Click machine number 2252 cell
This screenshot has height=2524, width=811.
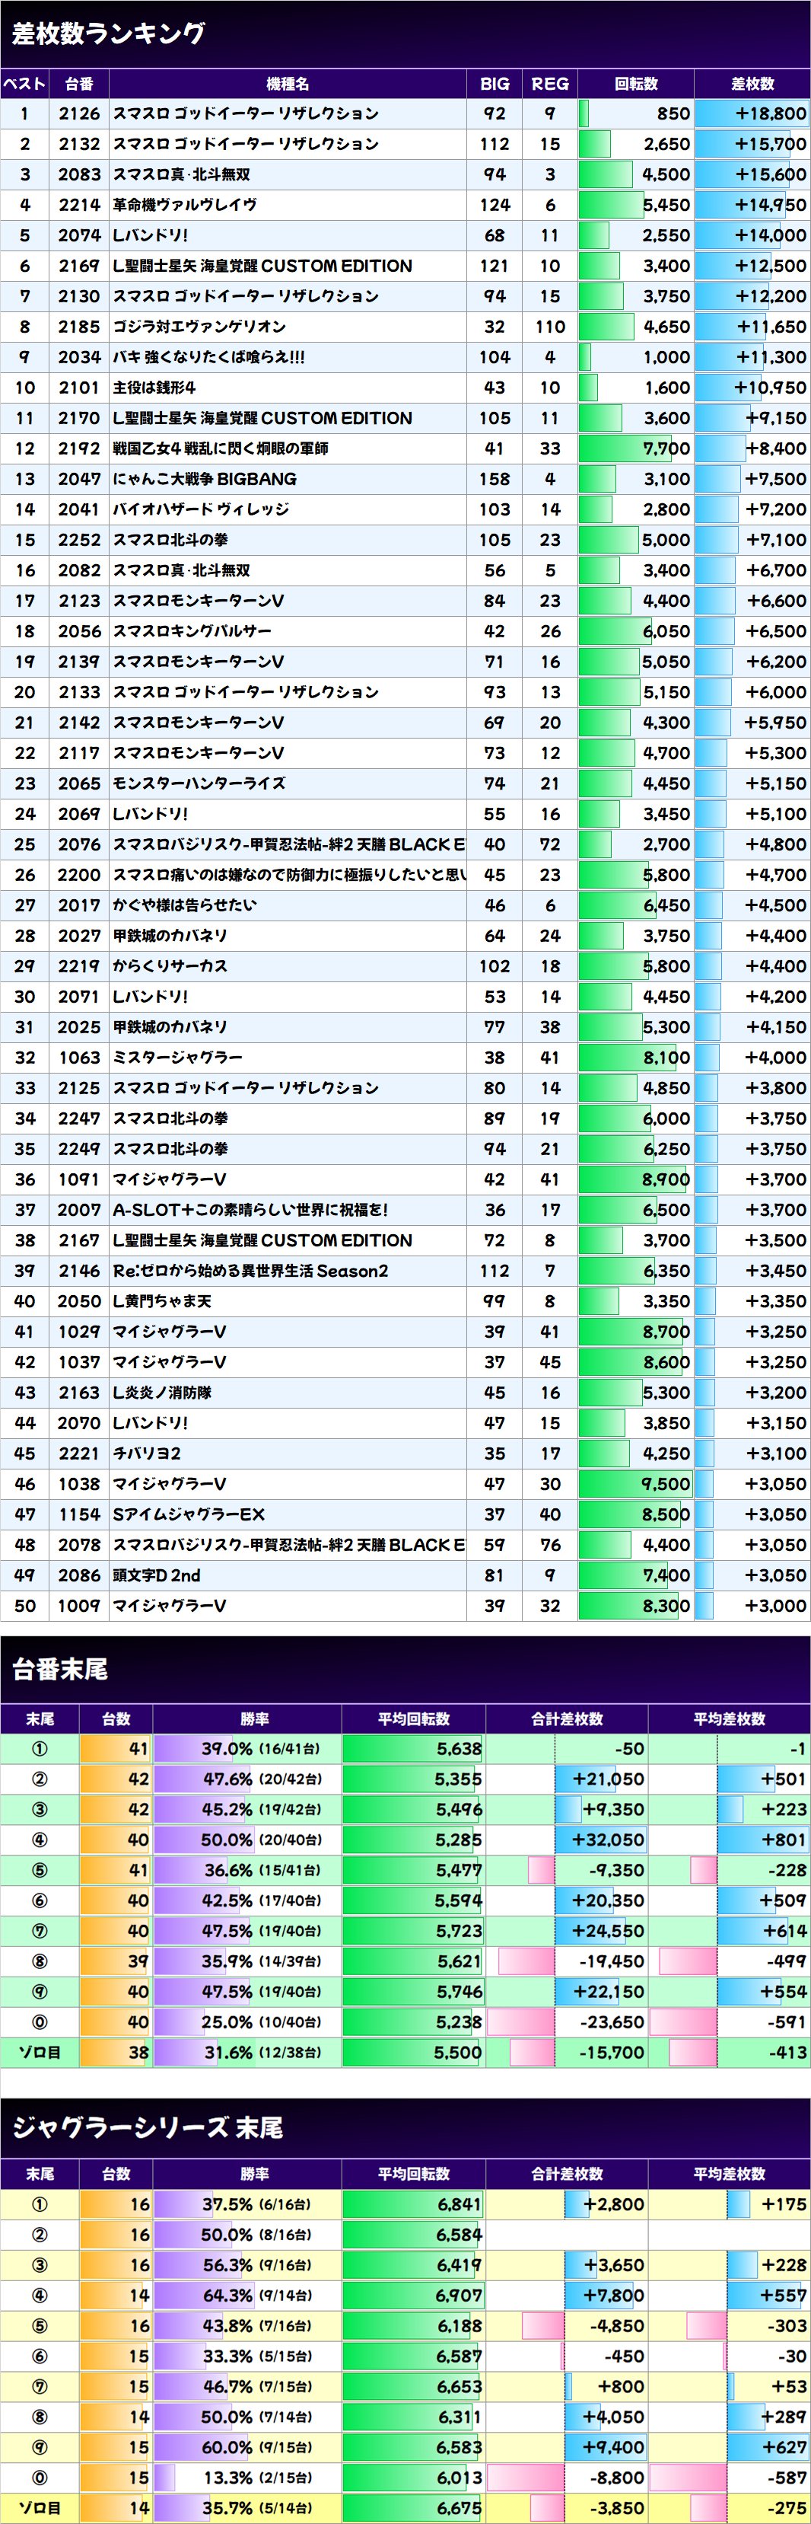point(79,540)
